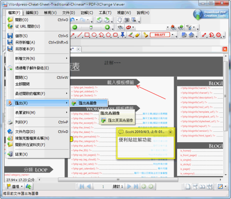Viewport: 231px width, 199px height.
Task: Select the Eraser tool
Action: (x=137, y=35)
